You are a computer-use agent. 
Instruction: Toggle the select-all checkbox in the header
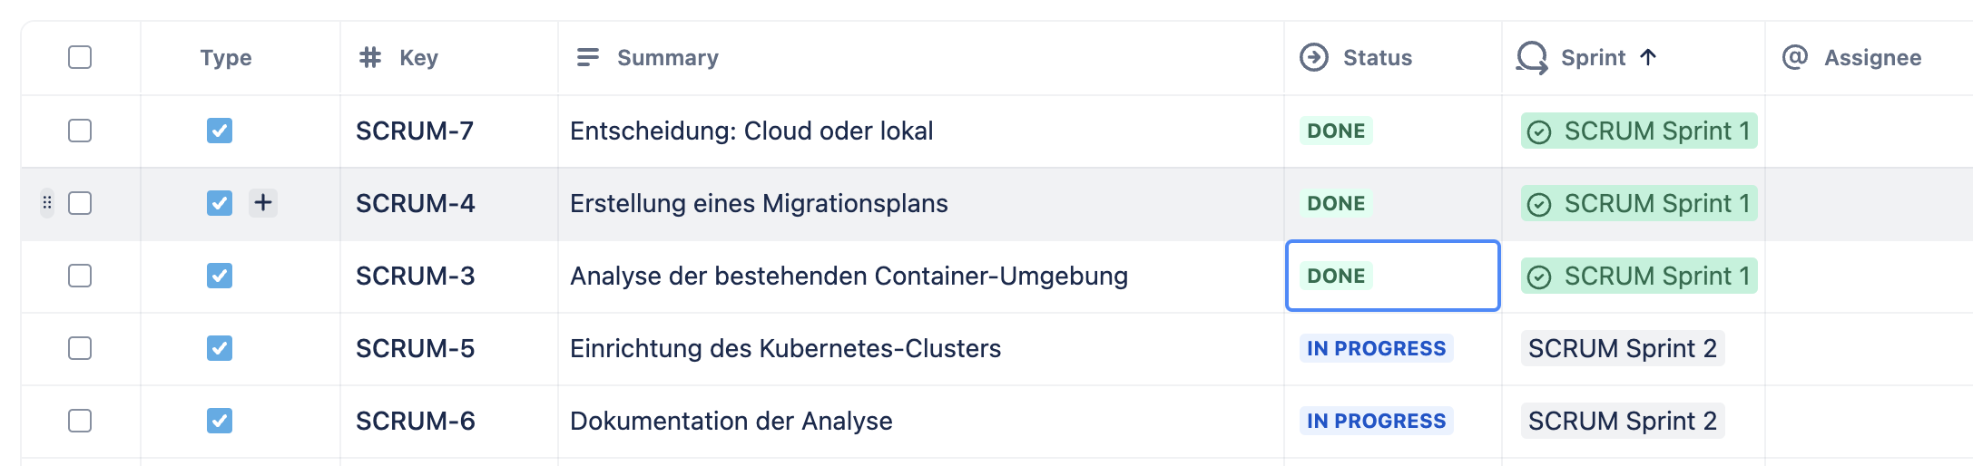point(80,57)
